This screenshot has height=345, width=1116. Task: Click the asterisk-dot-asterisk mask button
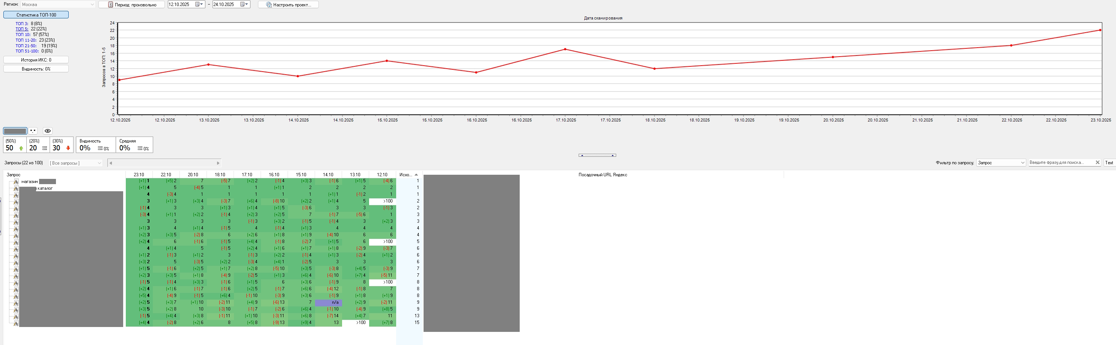point(33,131)
